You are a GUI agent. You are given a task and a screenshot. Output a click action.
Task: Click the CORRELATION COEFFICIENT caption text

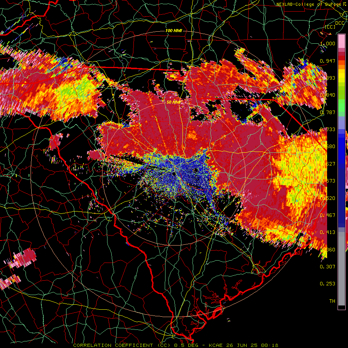(x=113, y=345)
